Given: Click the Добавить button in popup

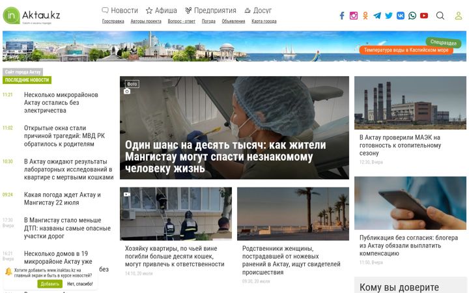Looking at the screenshot, I should (x=50, y=284).
